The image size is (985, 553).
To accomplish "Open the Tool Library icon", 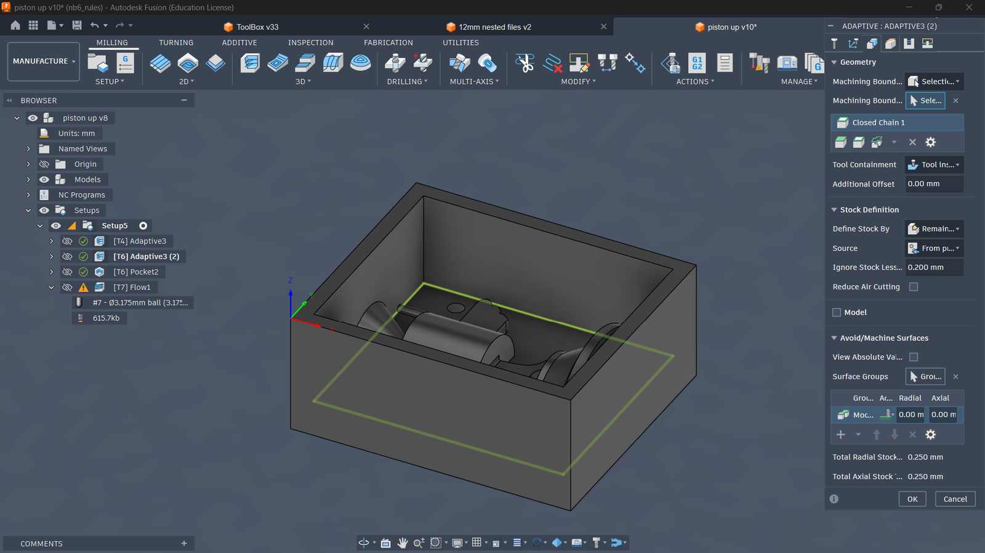I will click(x=759, y=63).
